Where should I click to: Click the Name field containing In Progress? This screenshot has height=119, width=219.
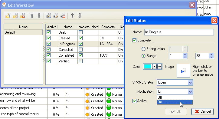pos(179,32)
